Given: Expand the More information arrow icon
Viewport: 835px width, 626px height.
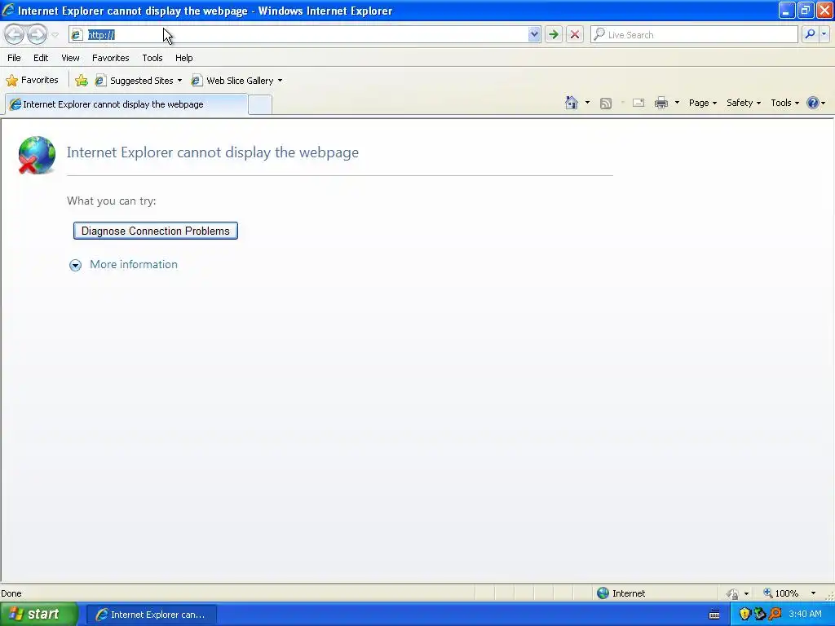Looking at the screenshot, I should point(76,265).
